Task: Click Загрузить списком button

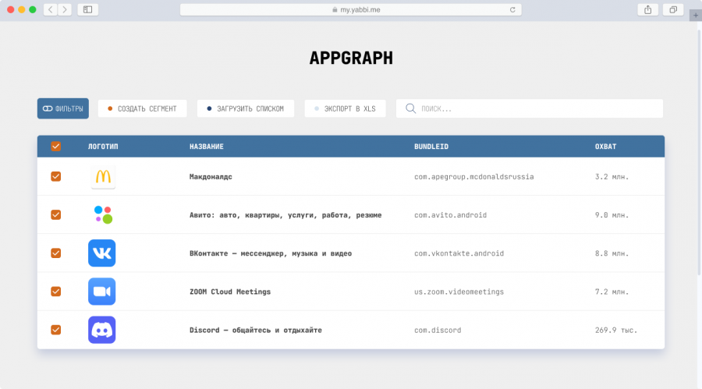Action: 246,108
